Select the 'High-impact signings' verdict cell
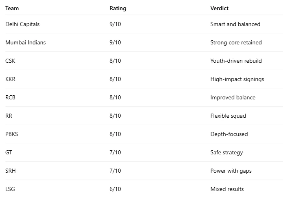 click(x=237, y=79)
